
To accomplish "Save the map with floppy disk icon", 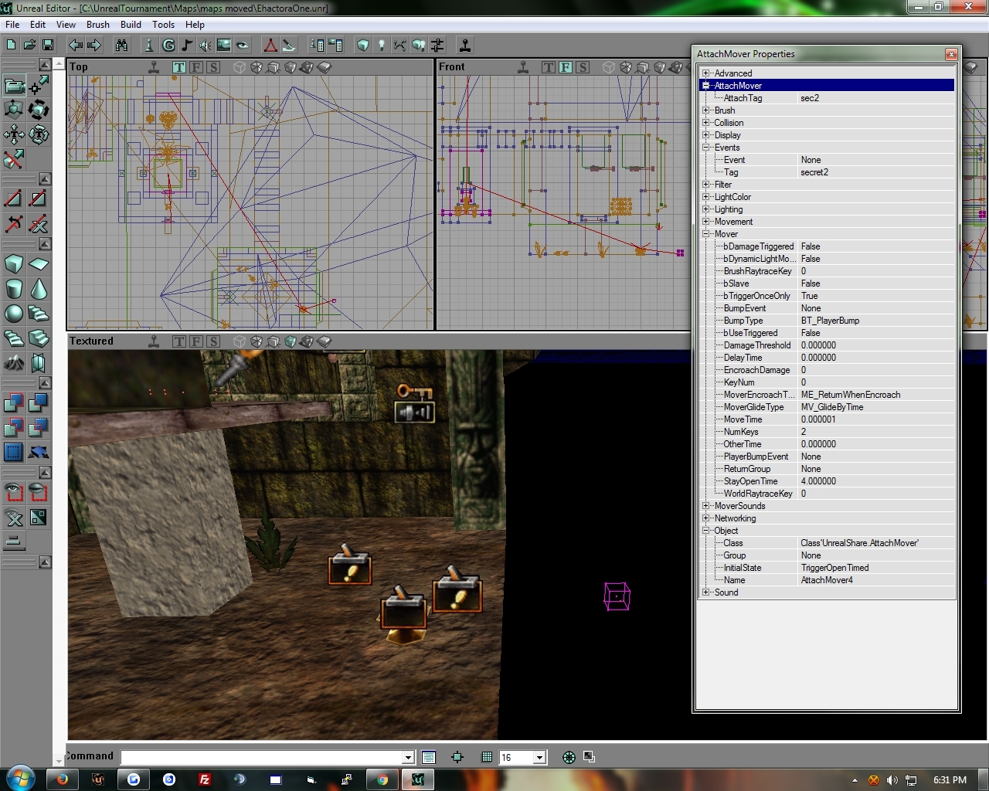I will [x=48, y=45].
